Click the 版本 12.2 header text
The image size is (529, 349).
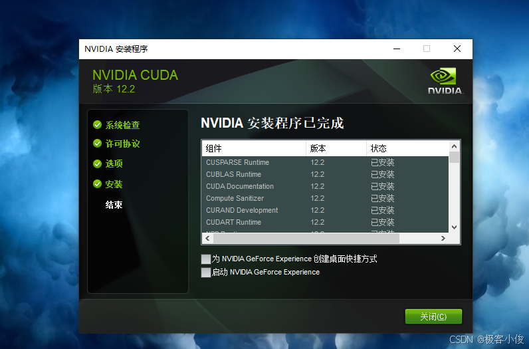tap(114, 89)
